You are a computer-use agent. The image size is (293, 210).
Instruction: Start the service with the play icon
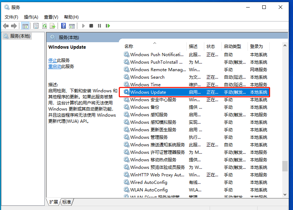tap(83, 25)
